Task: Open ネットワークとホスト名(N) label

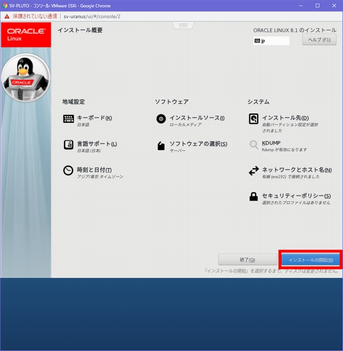Action: point(297,170)
